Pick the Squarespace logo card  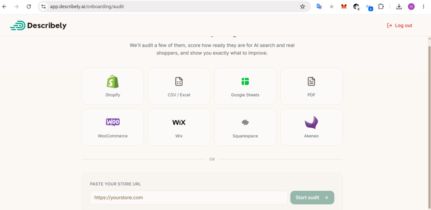pyautogui.click(x=245, y=127)
